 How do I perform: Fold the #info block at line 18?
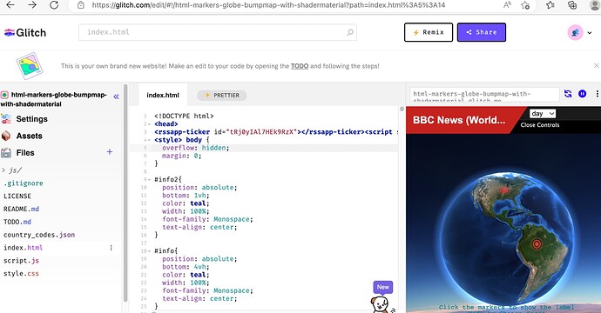coord(149,251)
